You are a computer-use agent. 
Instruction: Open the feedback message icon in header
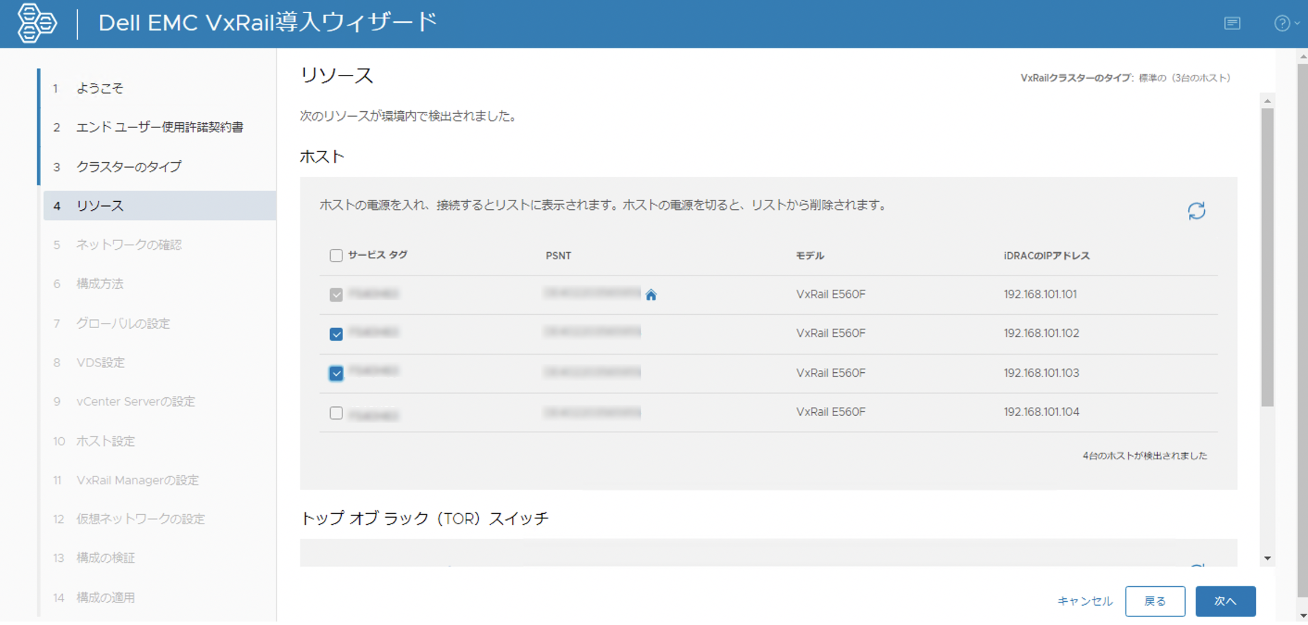(x=1232, y=23)
